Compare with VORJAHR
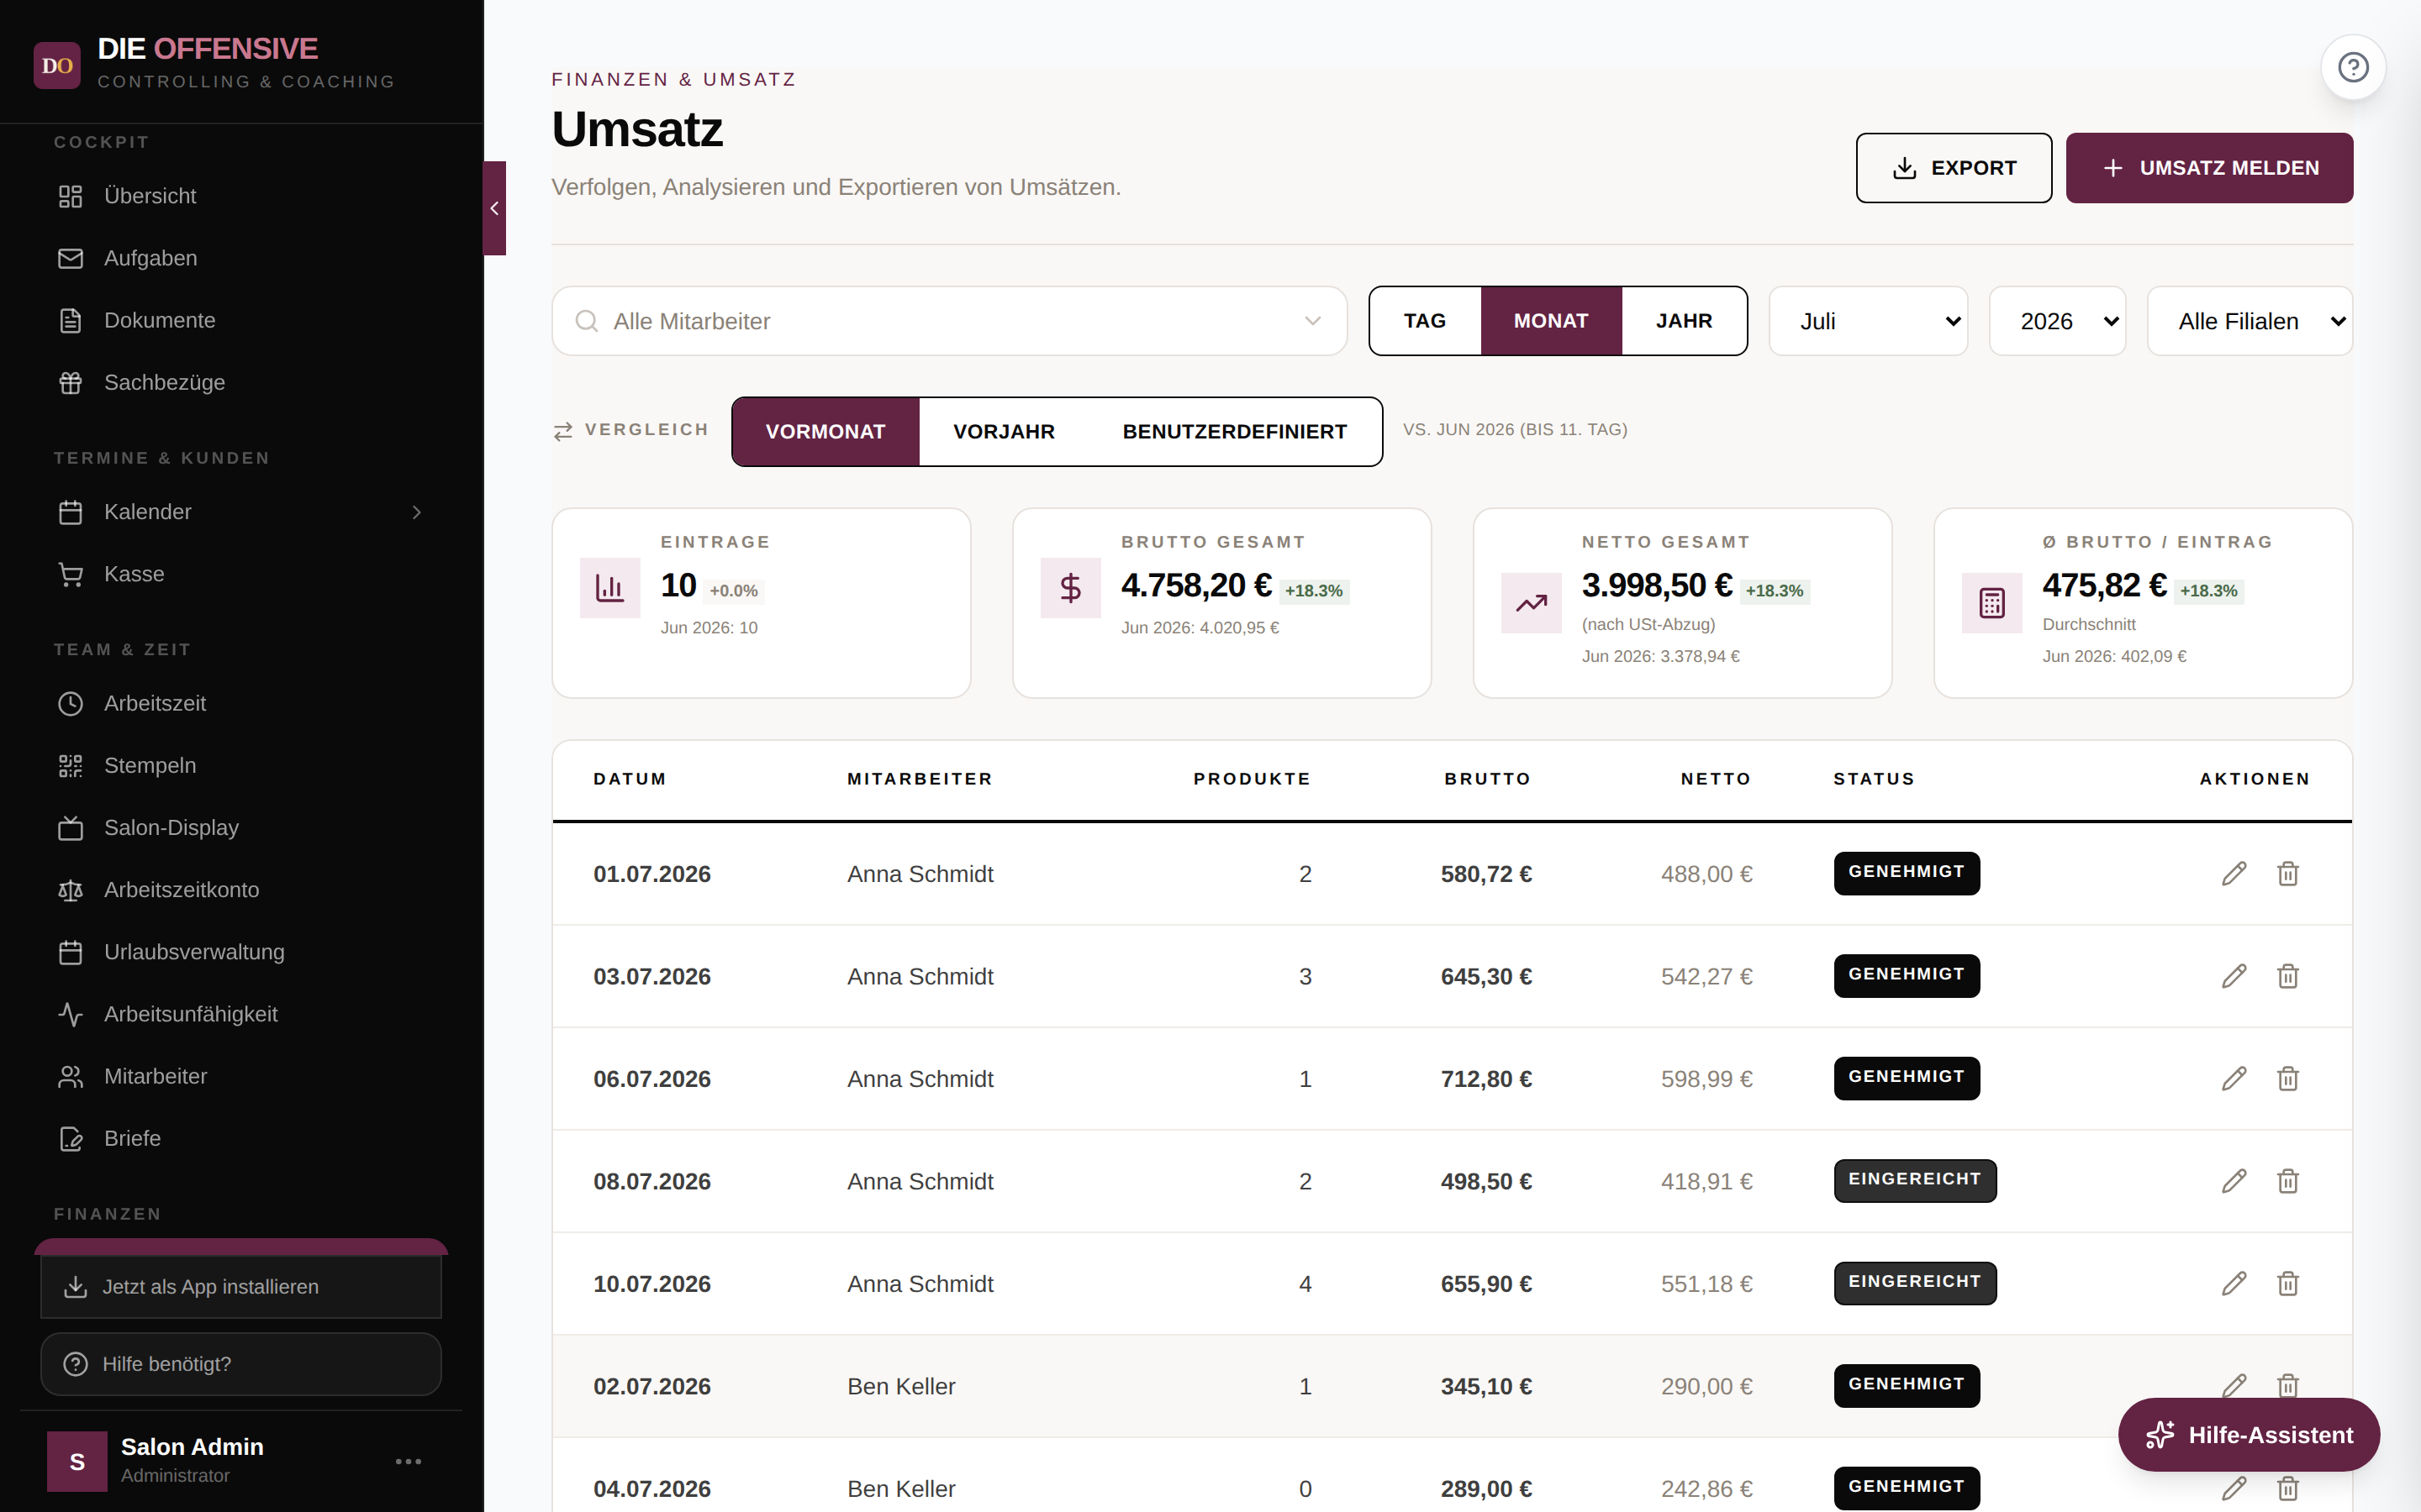Viewport: 2421px width, 1512px height. (x=1004, y=432)
